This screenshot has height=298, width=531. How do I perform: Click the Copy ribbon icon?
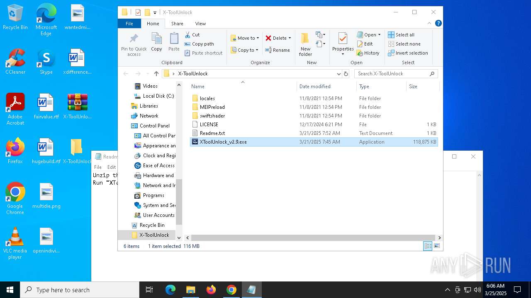(x=156, y=42)
